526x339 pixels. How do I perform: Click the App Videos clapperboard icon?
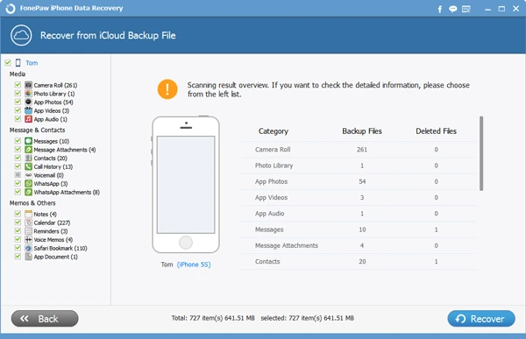click(29, 110)
